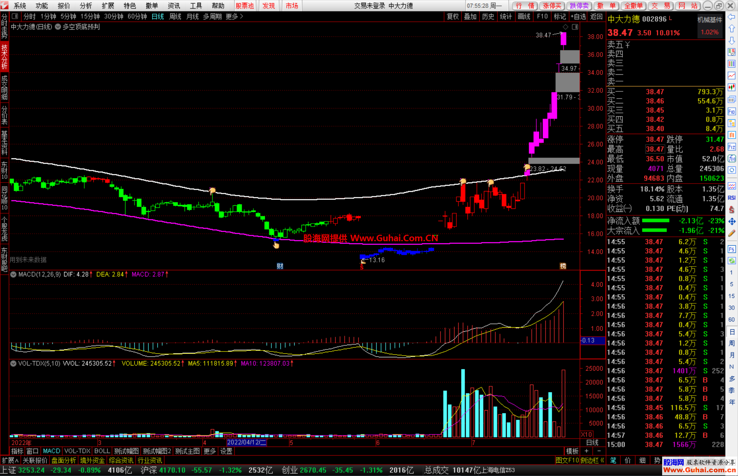Switch to the VOL-TDX indicator tab
The width and height of the screenshot is (738, 476).
point(77,451)
